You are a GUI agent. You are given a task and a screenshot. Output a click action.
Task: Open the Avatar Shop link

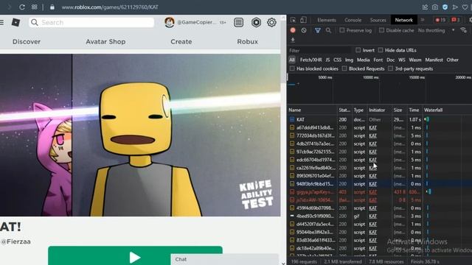click(x=105, y=42)
